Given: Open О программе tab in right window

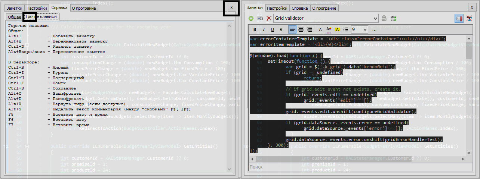Looking at the screenshot, I should (x=324, y=8).
